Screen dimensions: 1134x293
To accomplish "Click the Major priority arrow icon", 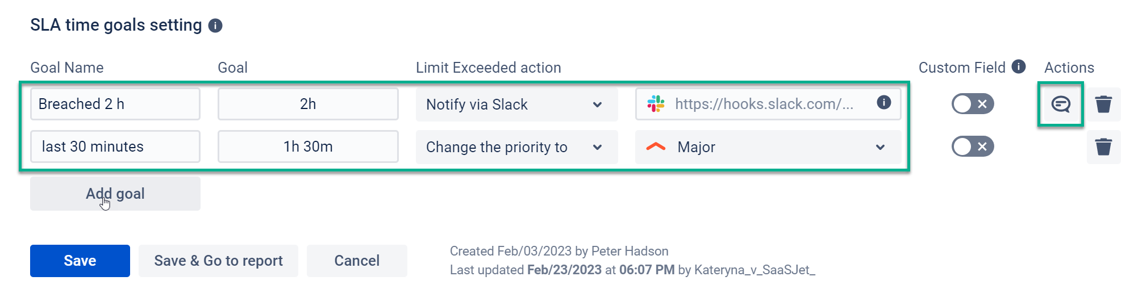I will click(656, 147).
